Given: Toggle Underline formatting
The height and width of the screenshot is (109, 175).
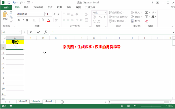Looking at the screenshot, I should point(27,20).
